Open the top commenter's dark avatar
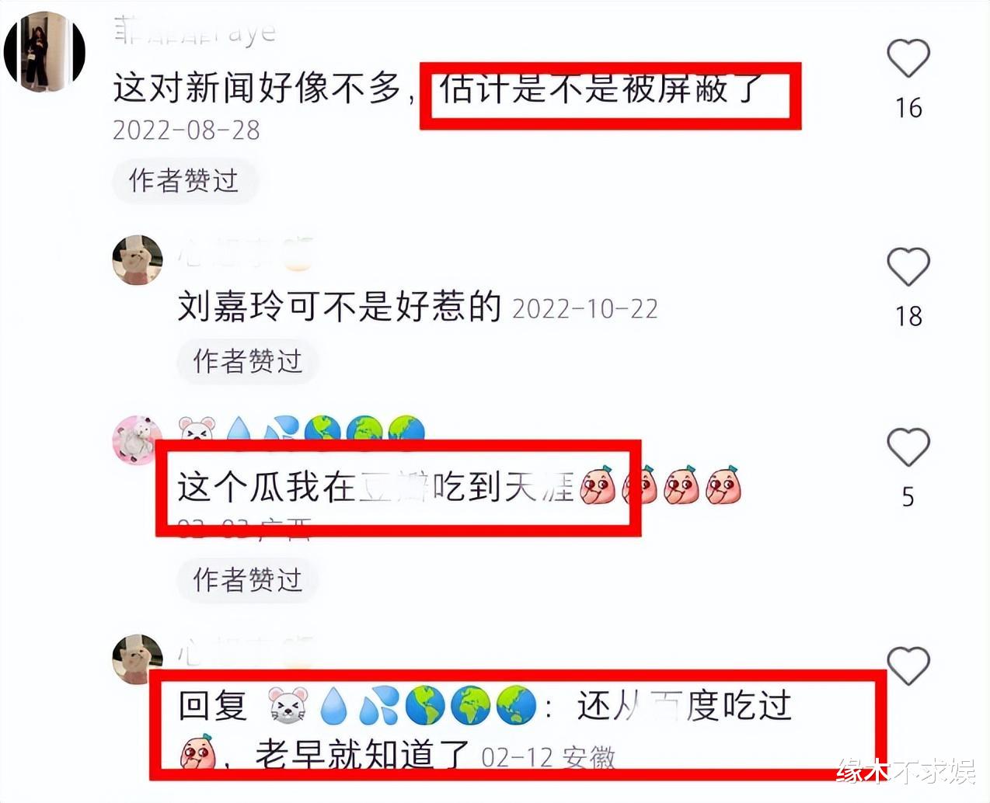Screen dimensions: 990x803 tap(44, 51)
